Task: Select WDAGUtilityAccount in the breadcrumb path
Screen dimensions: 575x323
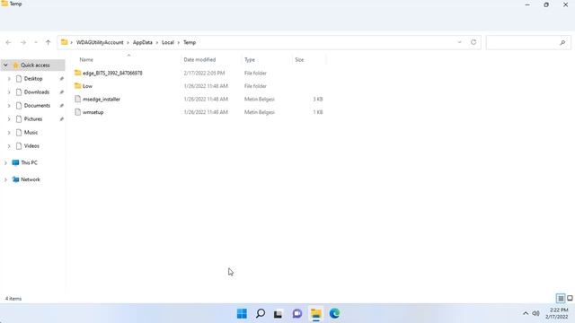Action: (x=100, y=42)
